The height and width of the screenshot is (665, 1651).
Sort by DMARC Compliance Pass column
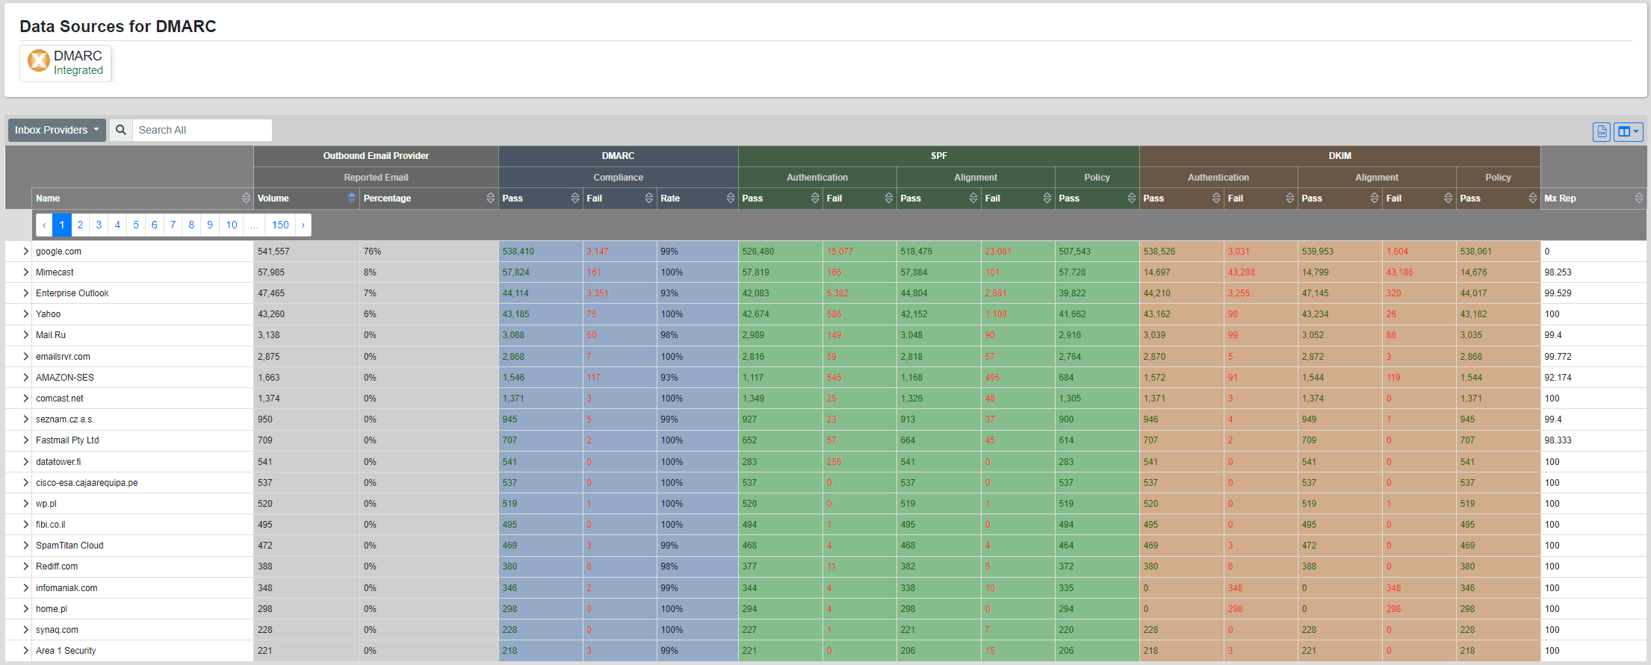coord(541,199)
